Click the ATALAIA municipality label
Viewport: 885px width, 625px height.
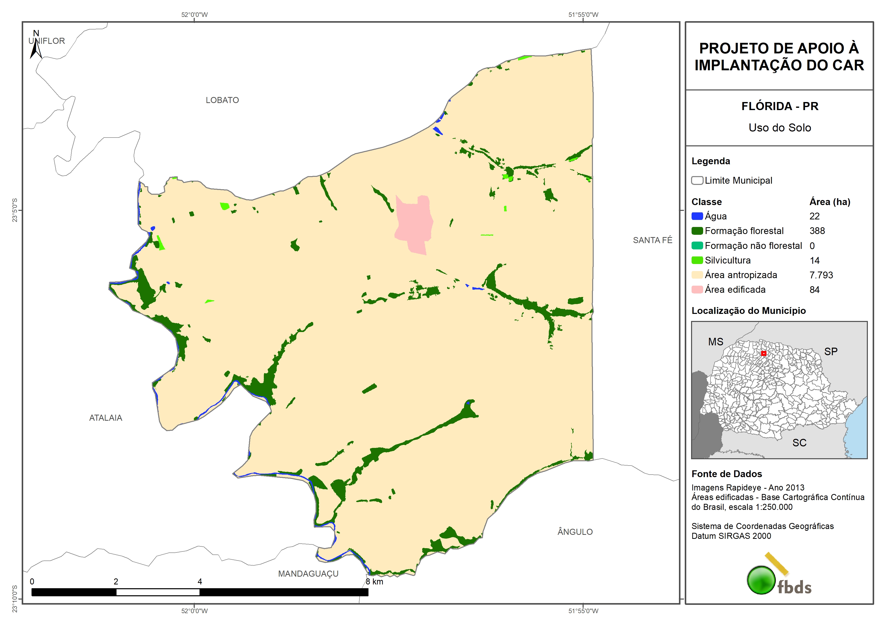coord(106,418)
